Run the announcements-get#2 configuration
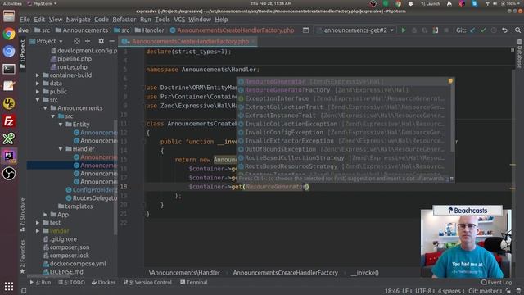524x295 pixels. tap(404, 30)
